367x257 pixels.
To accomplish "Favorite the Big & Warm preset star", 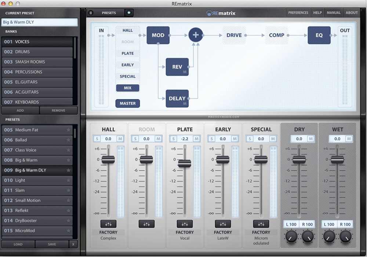I will click(68, 160).
